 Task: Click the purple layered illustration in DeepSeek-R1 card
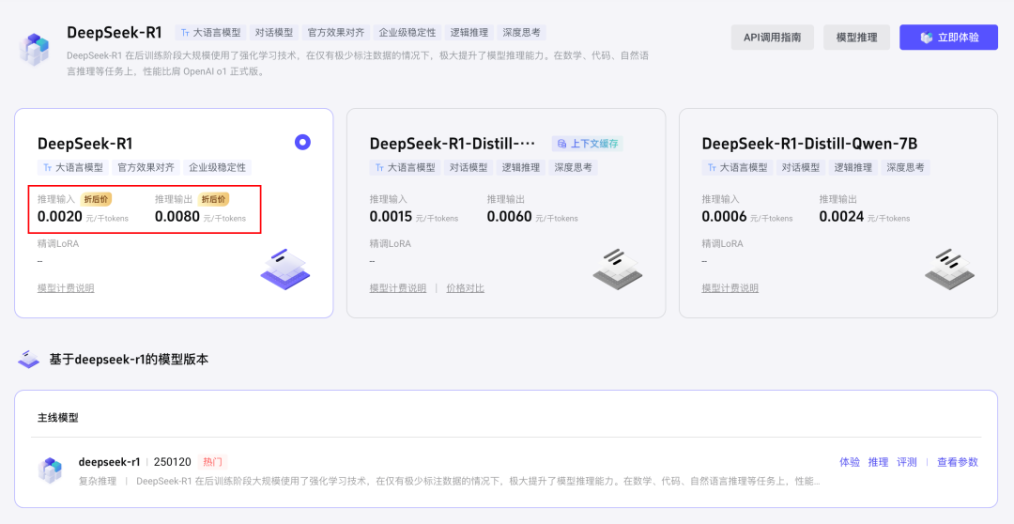(x=285, y=270)
